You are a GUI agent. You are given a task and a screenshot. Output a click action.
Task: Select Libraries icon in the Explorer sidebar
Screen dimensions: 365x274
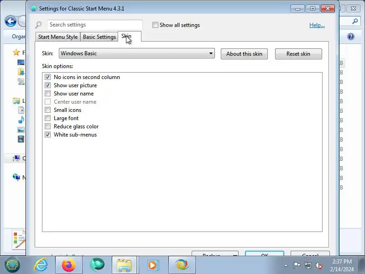[x=16, y=101]
